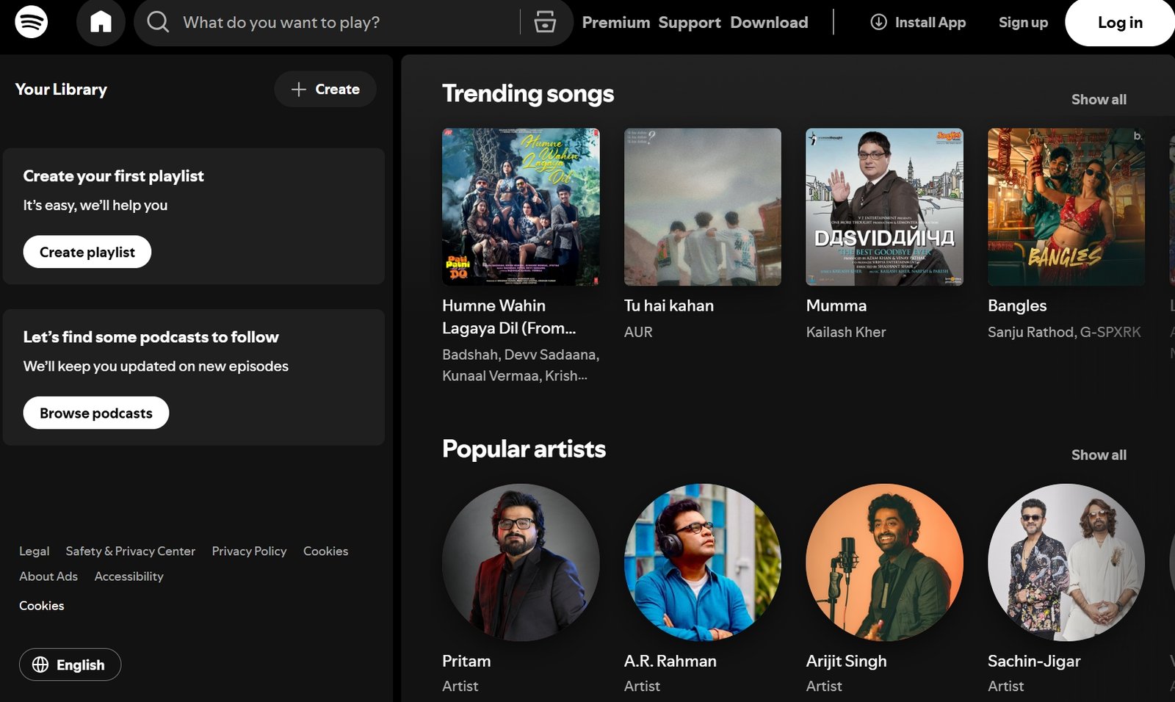1175x702 pixels.
Task: Open the English language selector
Action: click(70, 665)
